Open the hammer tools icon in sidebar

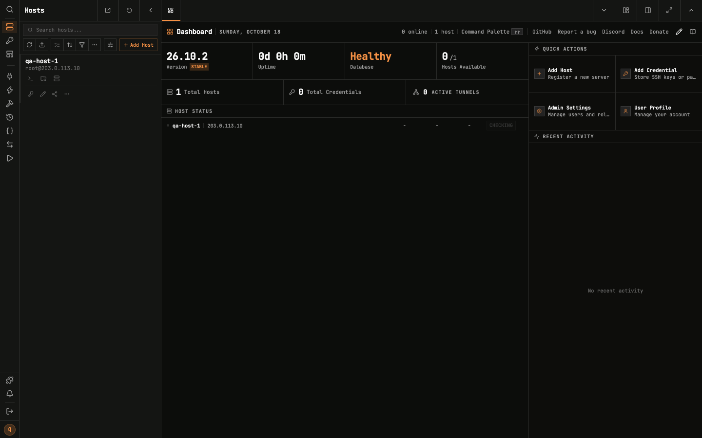[9, 104]
